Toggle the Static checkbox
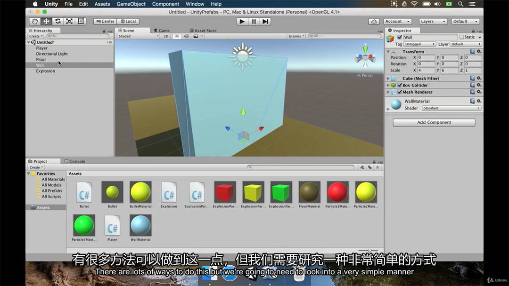 461,37
